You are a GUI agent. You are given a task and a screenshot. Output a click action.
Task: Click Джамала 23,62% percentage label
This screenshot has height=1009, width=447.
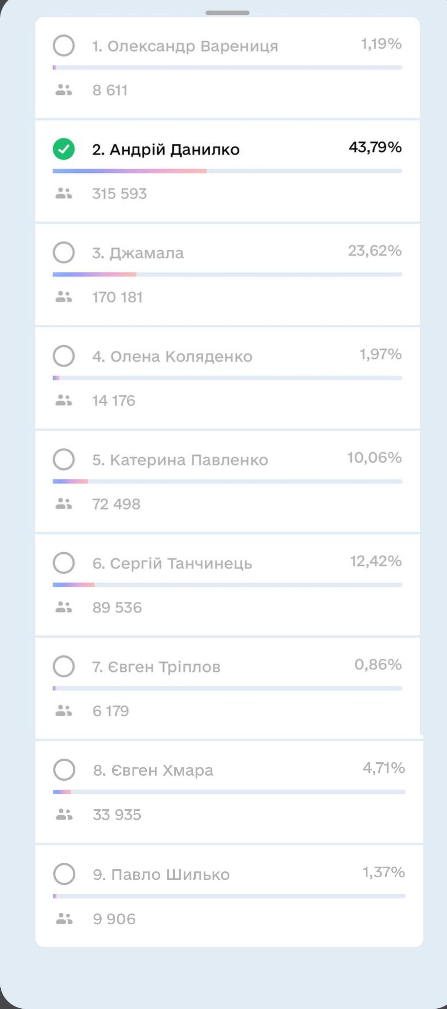pos(374,251)
